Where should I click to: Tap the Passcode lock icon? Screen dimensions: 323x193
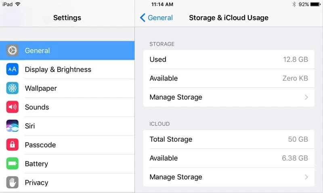(13, 145)
